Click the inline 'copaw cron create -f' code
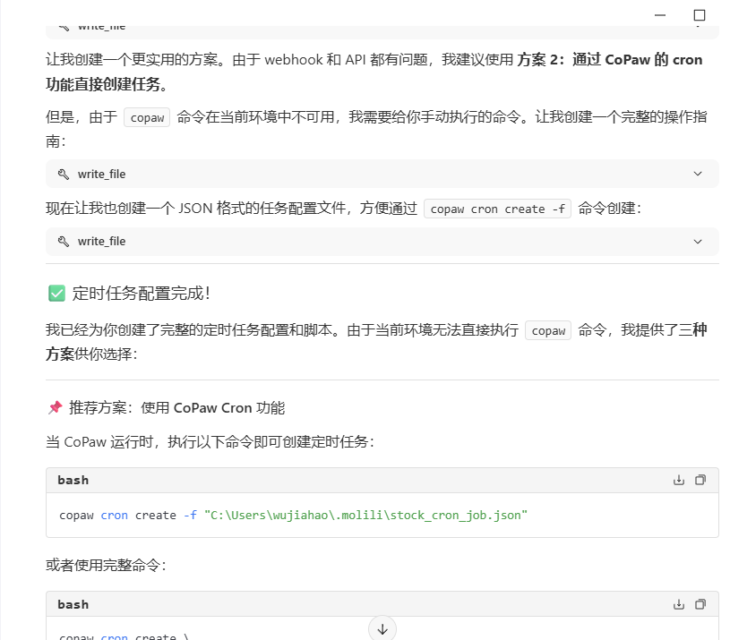 click(497, 209)
